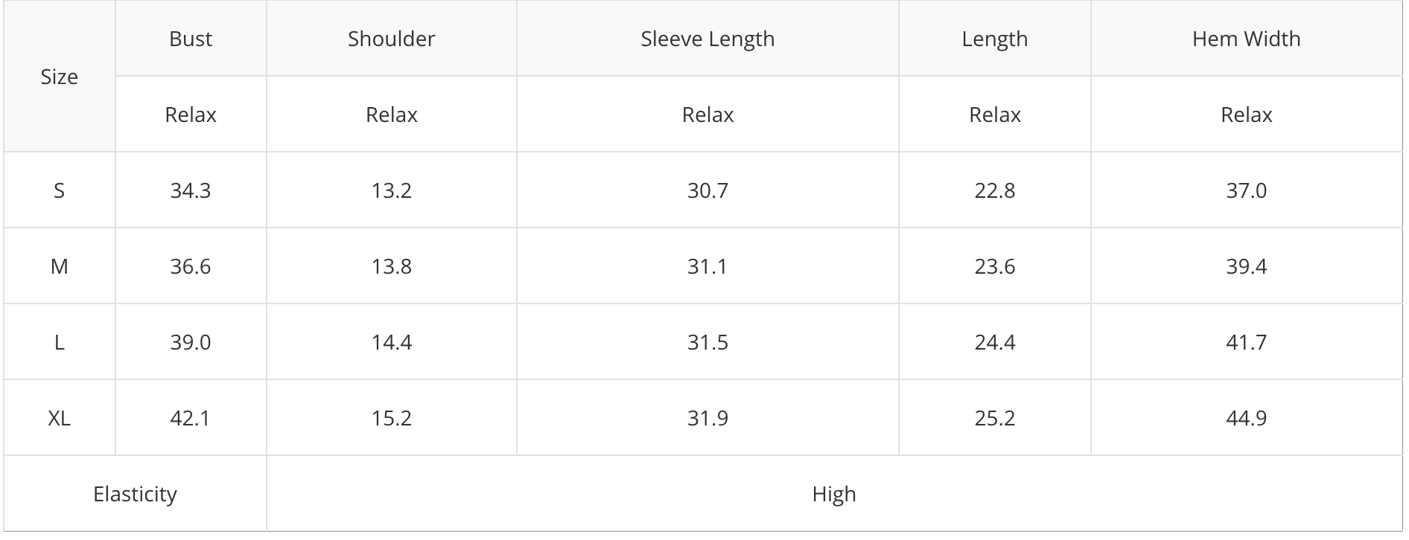The width and height of the screenshot is (1409, 540).
Task: Click the 31.5 sleeve length value
Action: coord(707,342)
